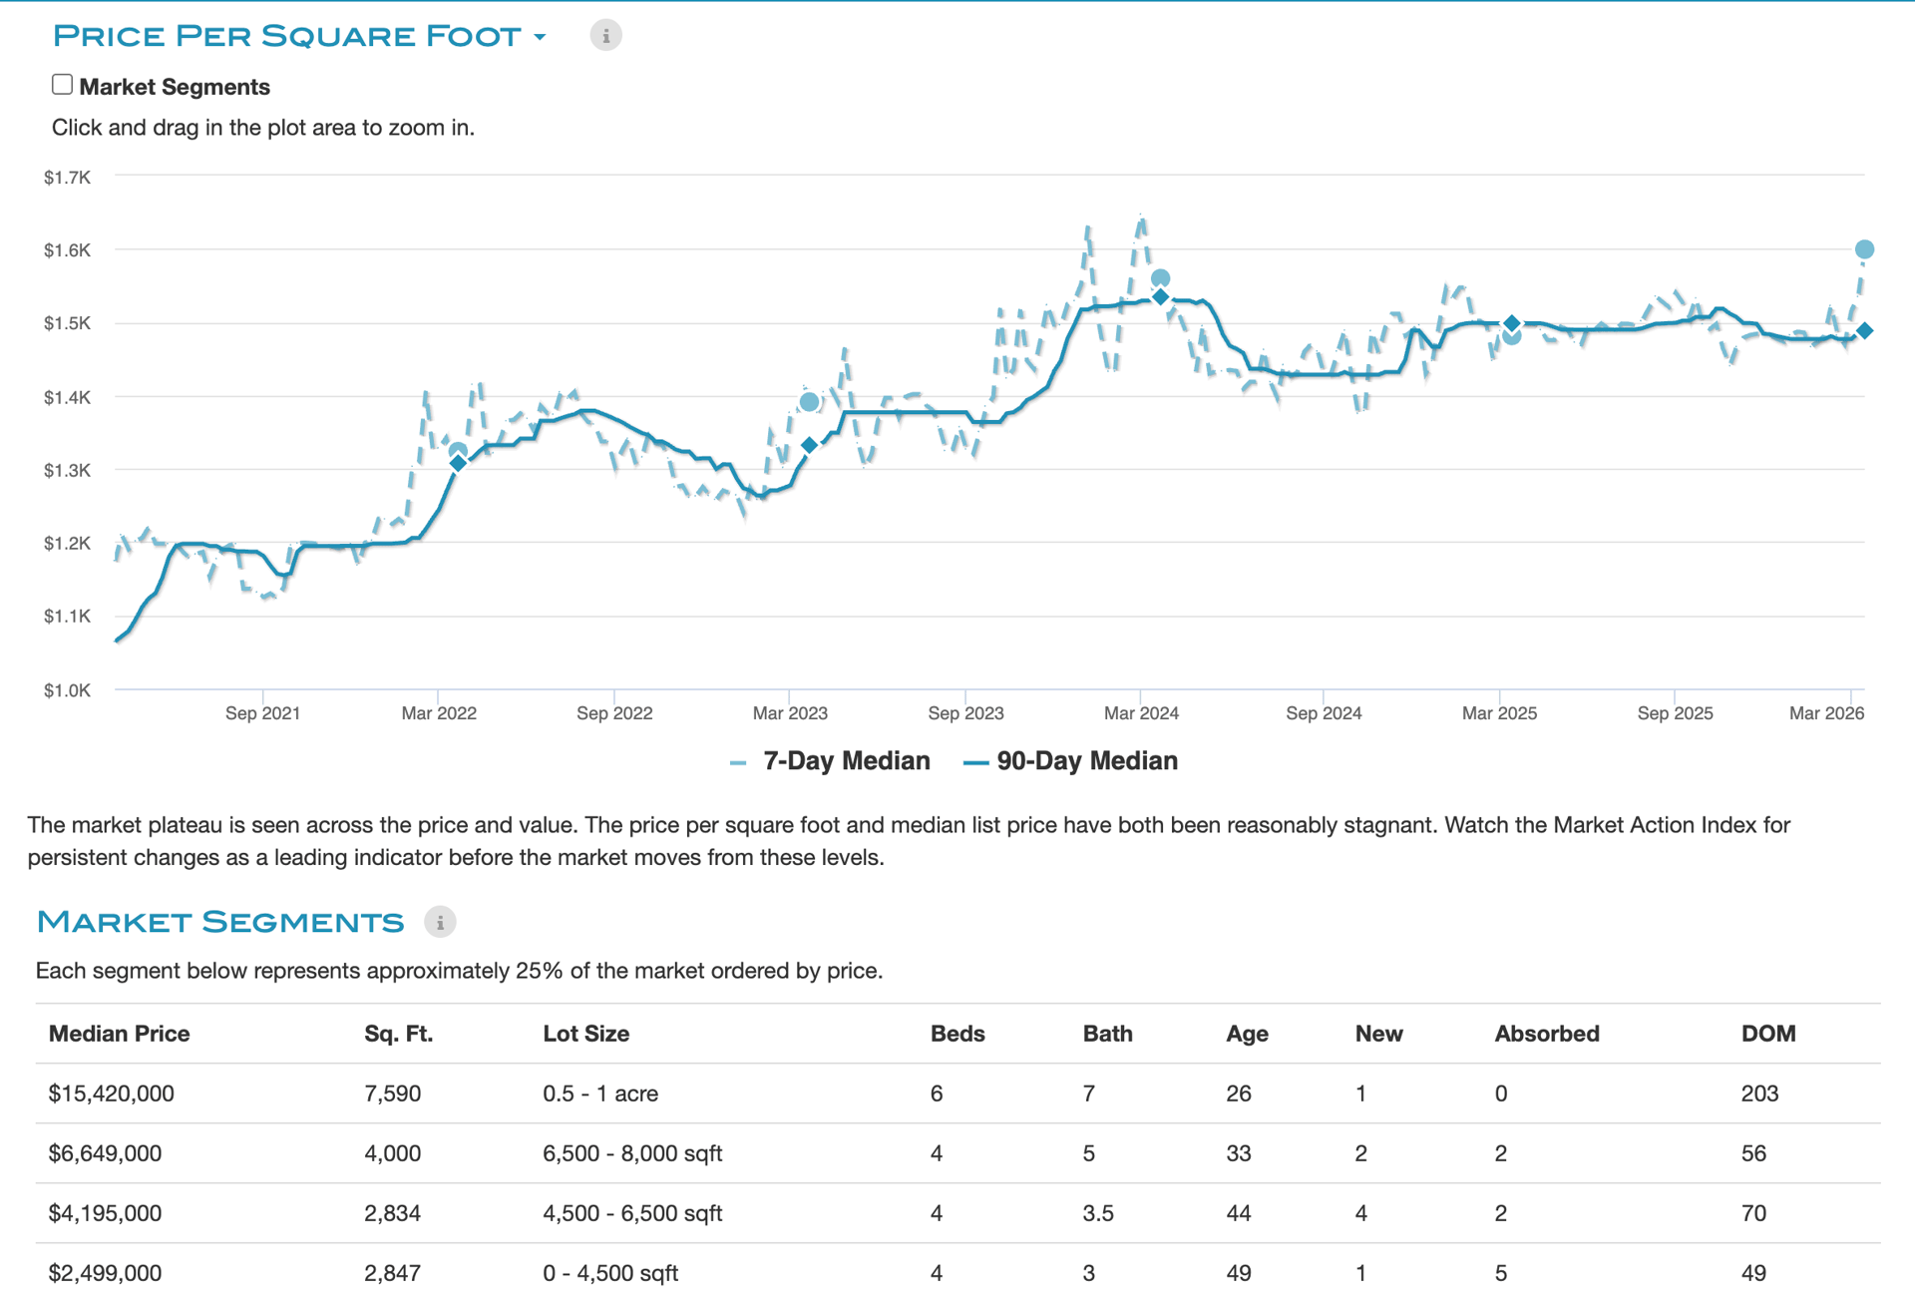Click the Absorbed column header

click(x=1546, y=1034)
